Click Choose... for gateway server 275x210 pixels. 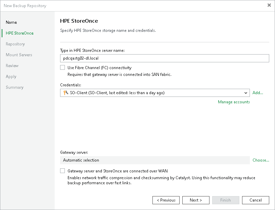[x=261, y=160]
